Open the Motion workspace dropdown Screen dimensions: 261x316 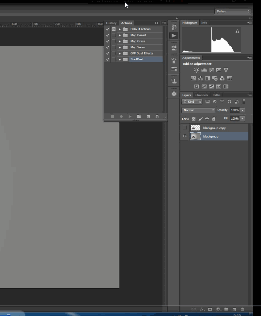click(233, 11)
